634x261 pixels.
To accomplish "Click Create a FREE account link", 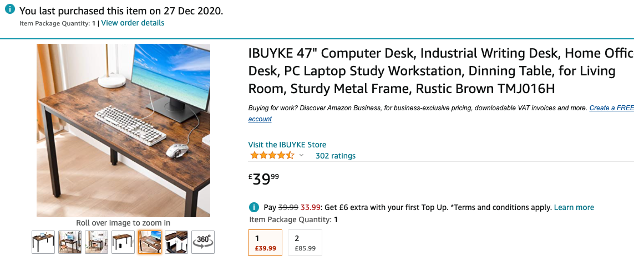I will pyautogui.click(x=610, y=108).
